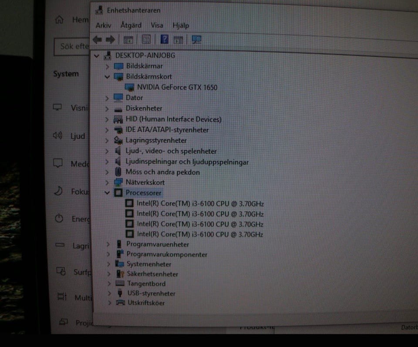Collapse the DESKTOP-AINJOBG root node
The height and width of the screenshot is (347, 418).
coord(97,56)
